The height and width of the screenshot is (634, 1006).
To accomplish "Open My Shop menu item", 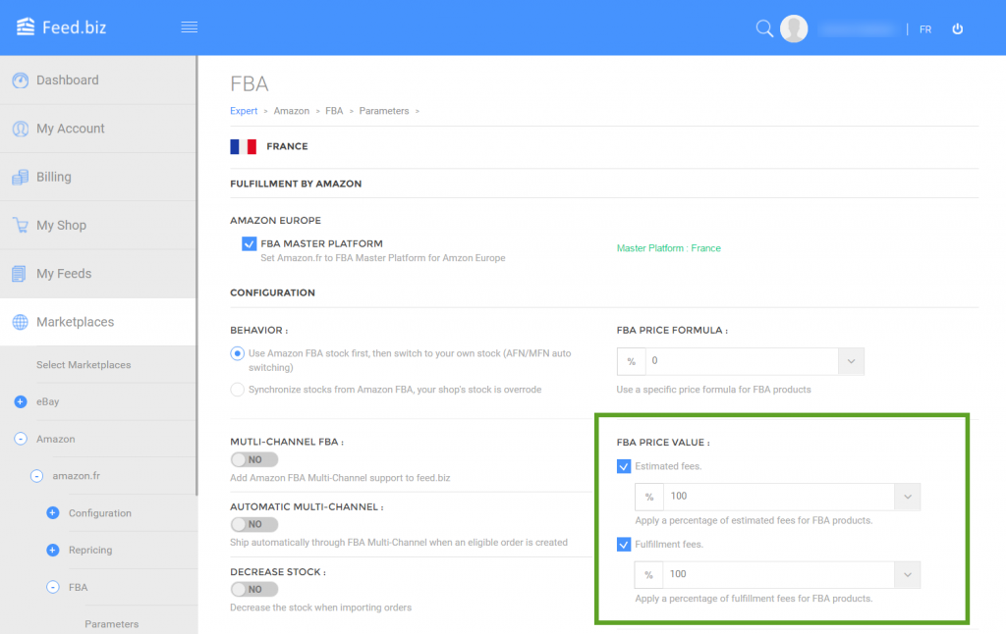I will (98, 225).
